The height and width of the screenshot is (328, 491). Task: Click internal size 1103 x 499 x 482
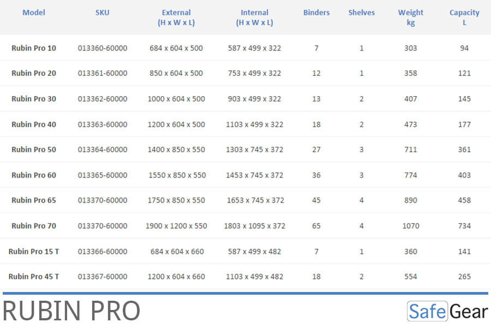(x=255, y=277)
